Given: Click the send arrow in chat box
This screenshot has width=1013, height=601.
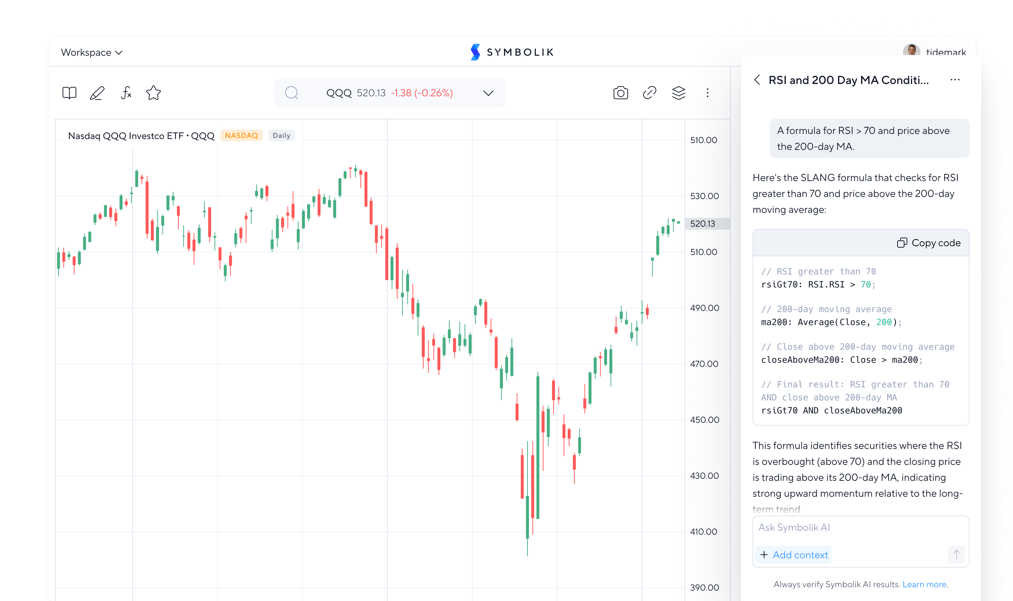Looking at the screenshot, I should point(956,554).
